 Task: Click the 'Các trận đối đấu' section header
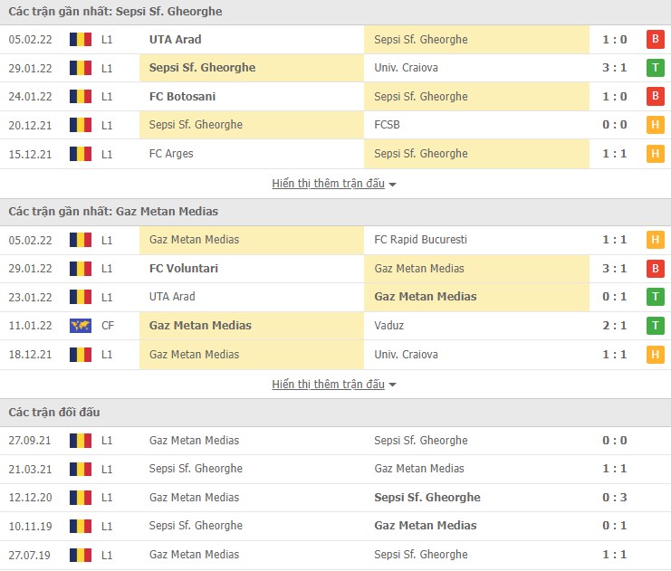tap(54, 413)
